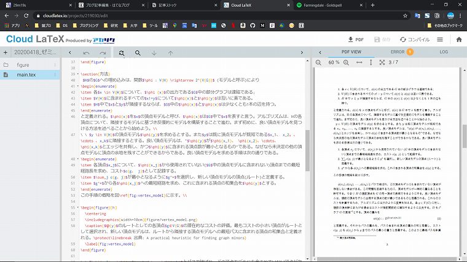The height and width of the screenshot is (262, 467).
Task: Fold the enumerate block at line 48
Action: pyautogui.click(x=78, y=159)
